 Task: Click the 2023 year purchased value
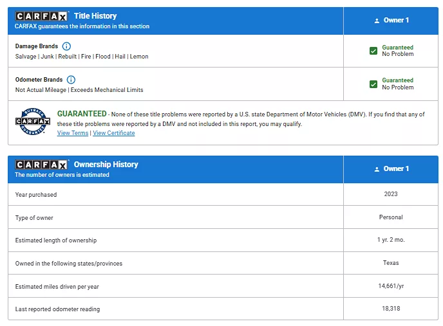click(x=391, y=194)
